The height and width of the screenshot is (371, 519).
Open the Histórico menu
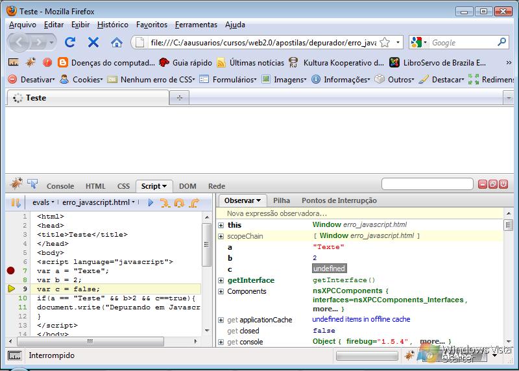[x=113, y=25]
